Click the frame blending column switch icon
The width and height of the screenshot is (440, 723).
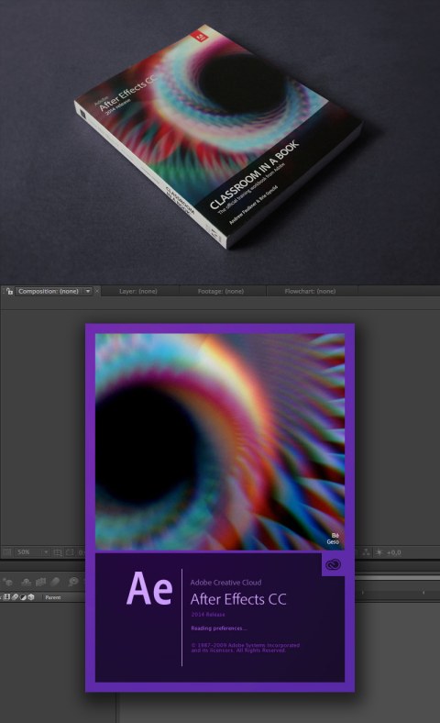[7, 597]
